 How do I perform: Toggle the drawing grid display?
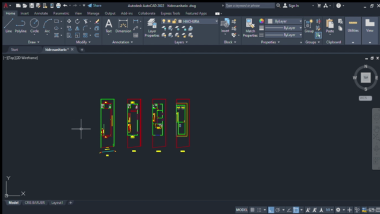pos(252,210)
